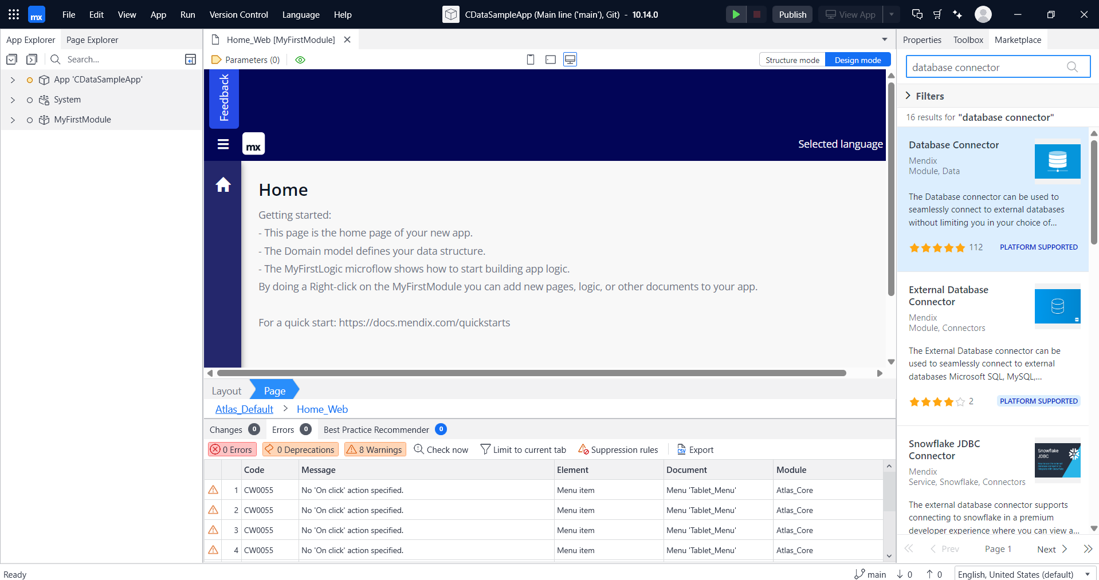Click the Publish button

click(792, 14)
